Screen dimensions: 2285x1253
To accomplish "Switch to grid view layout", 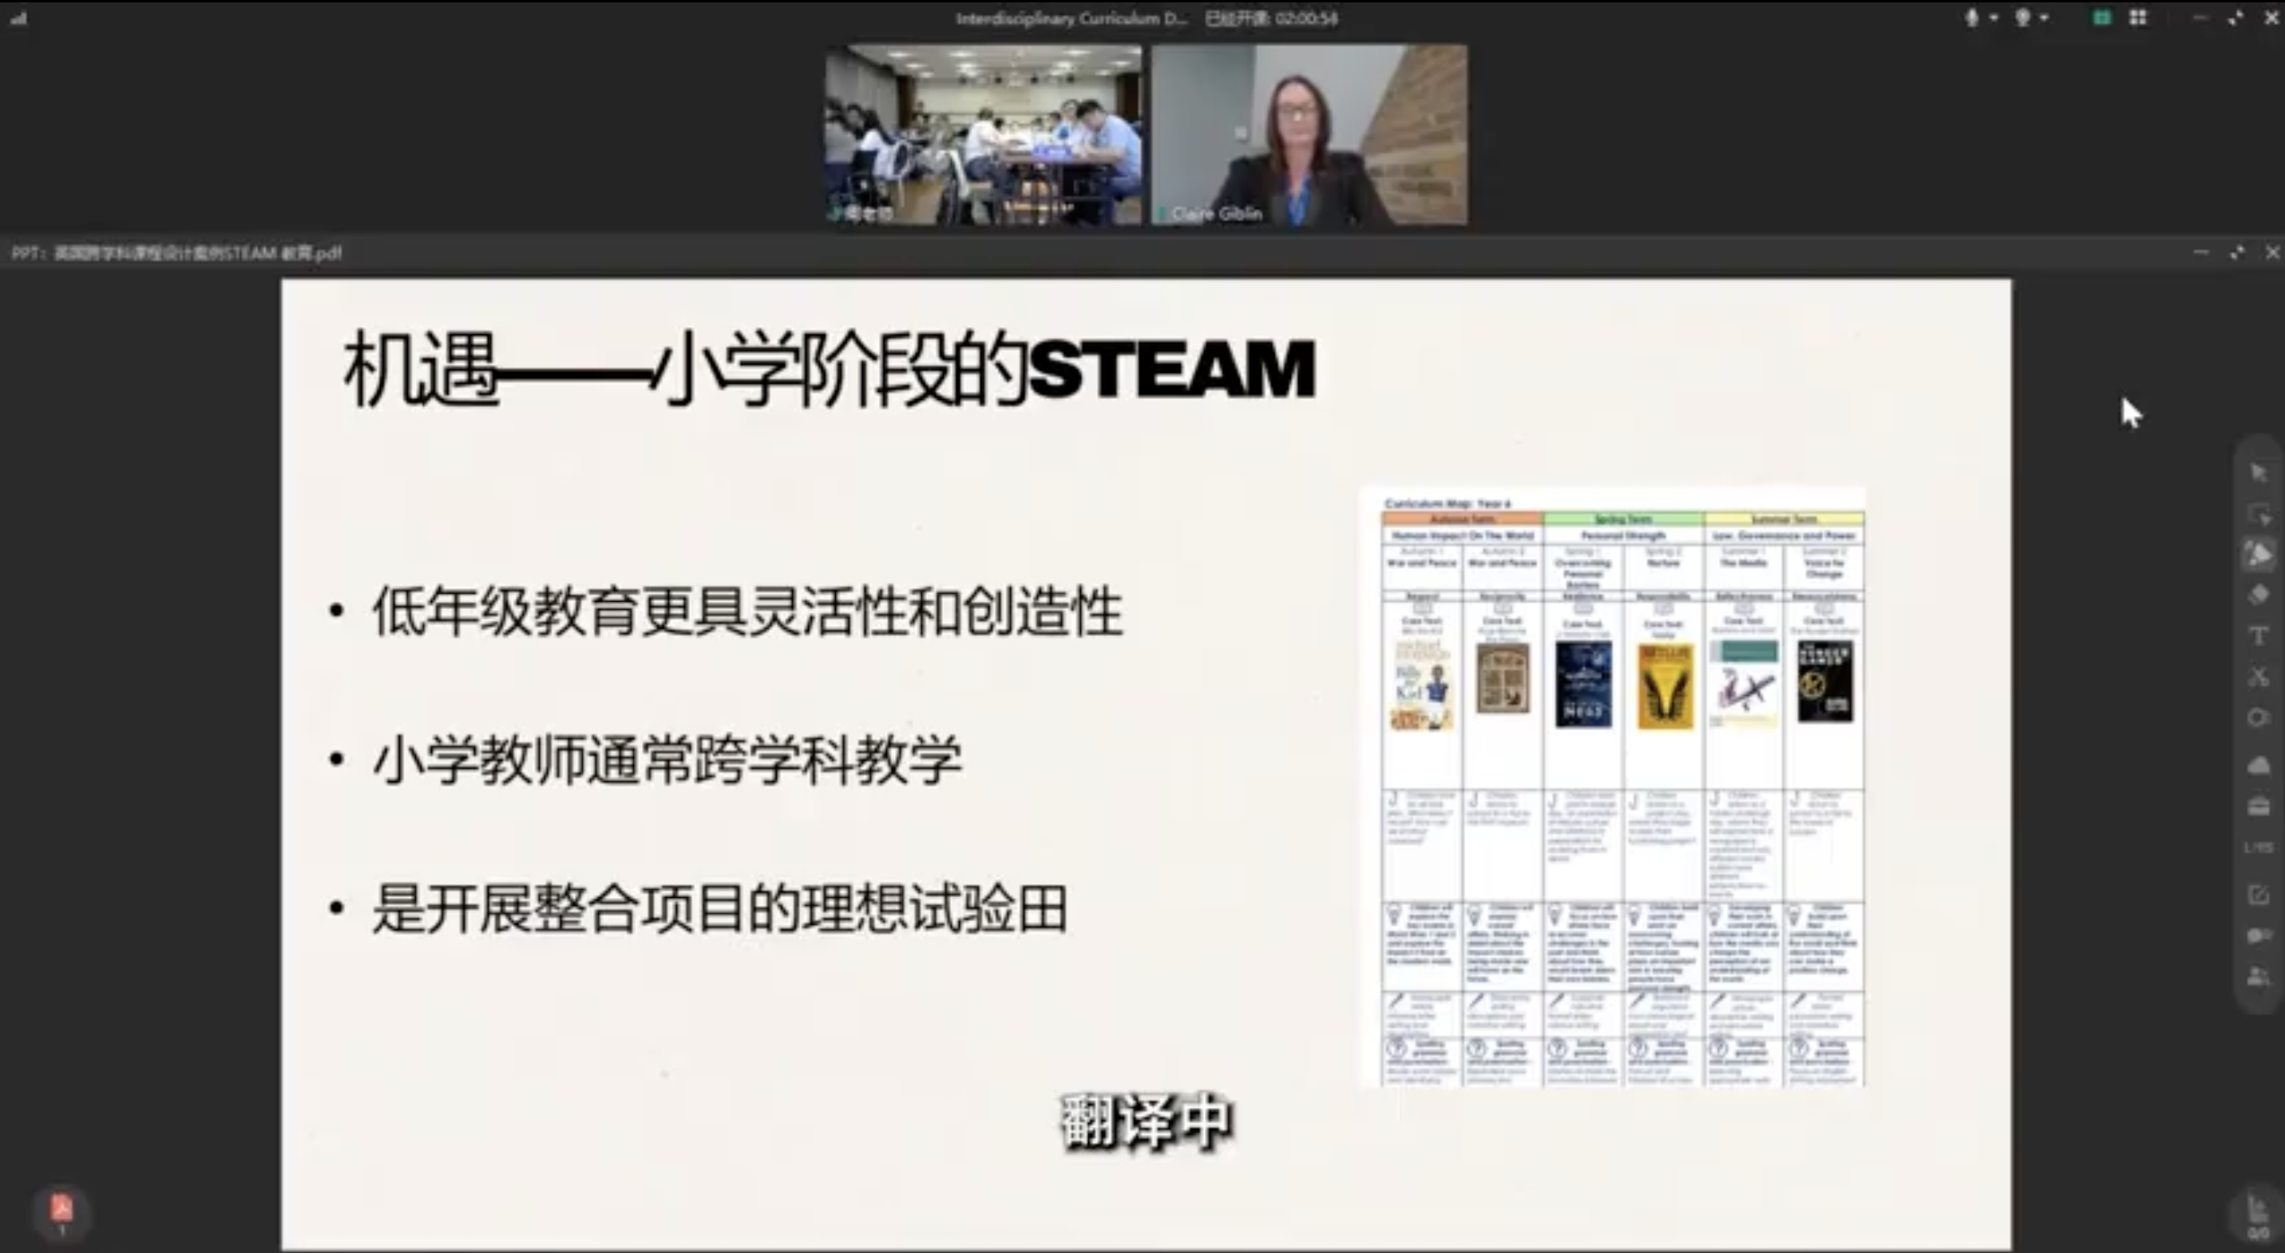I will tap(2139, 18).
